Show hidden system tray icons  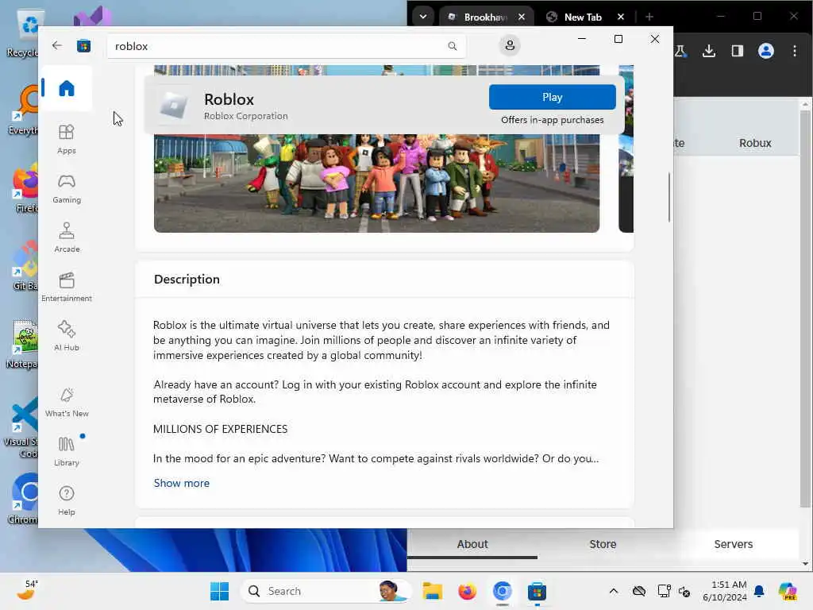click(614, 591)
